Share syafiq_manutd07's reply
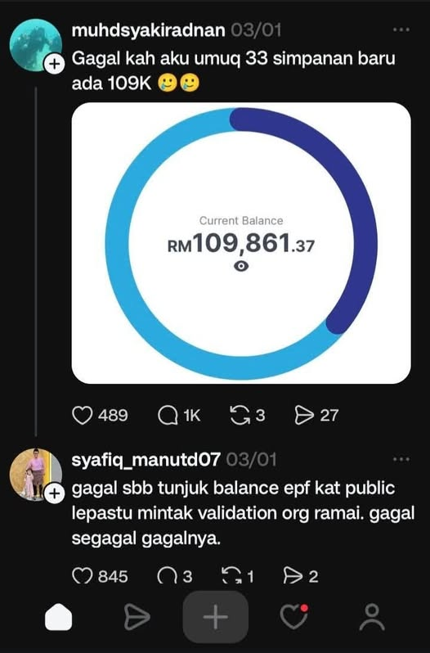The height and width of the screenshot is (653, 430). coord(293,576)
